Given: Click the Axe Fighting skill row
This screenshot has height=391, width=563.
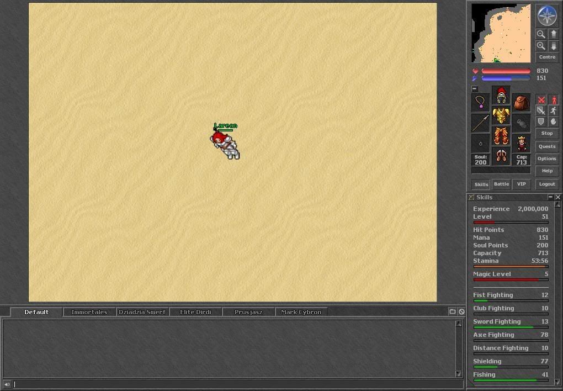Looking at the screenshot, I should [x=511, y=336].
